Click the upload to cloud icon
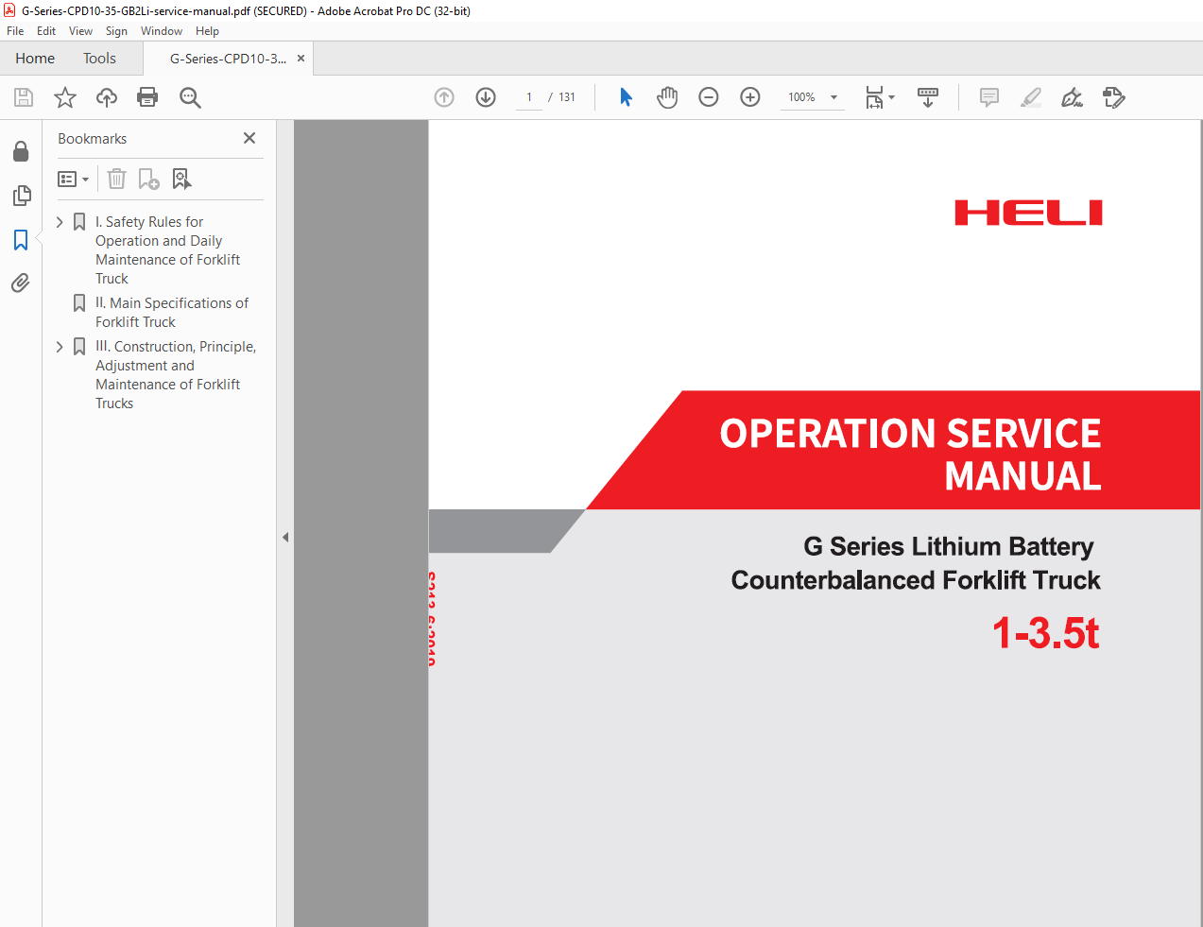 click(107, 97)
